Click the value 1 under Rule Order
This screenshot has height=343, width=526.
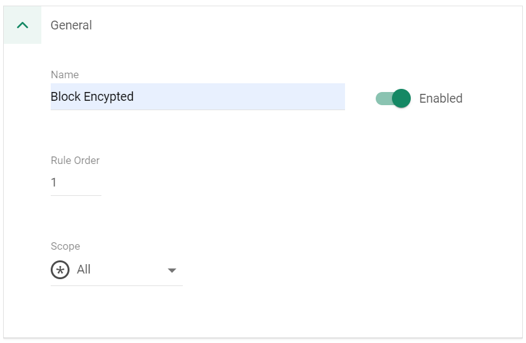pyautogui.click(x=54, y=182)
